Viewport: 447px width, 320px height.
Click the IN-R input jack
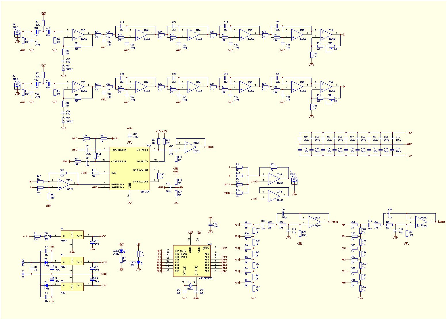17,84
